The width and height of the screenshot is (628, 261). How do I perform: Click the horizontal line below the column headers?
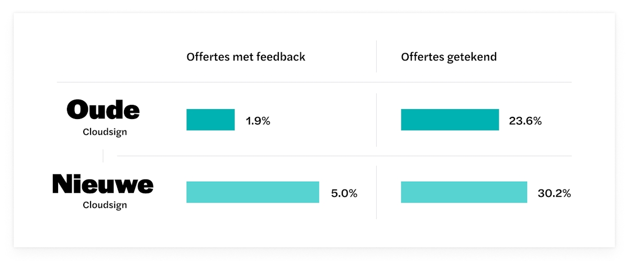coord(314,82)
